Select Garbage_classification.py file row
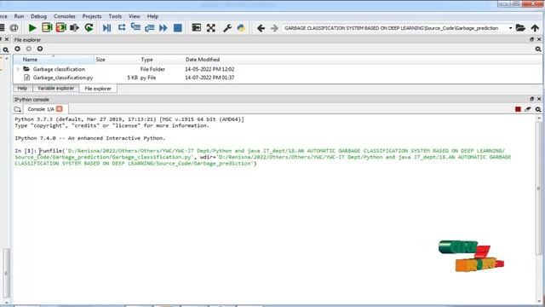Image resolution: width=545 pixels, height=307 pixels. (x=278, y=78)
